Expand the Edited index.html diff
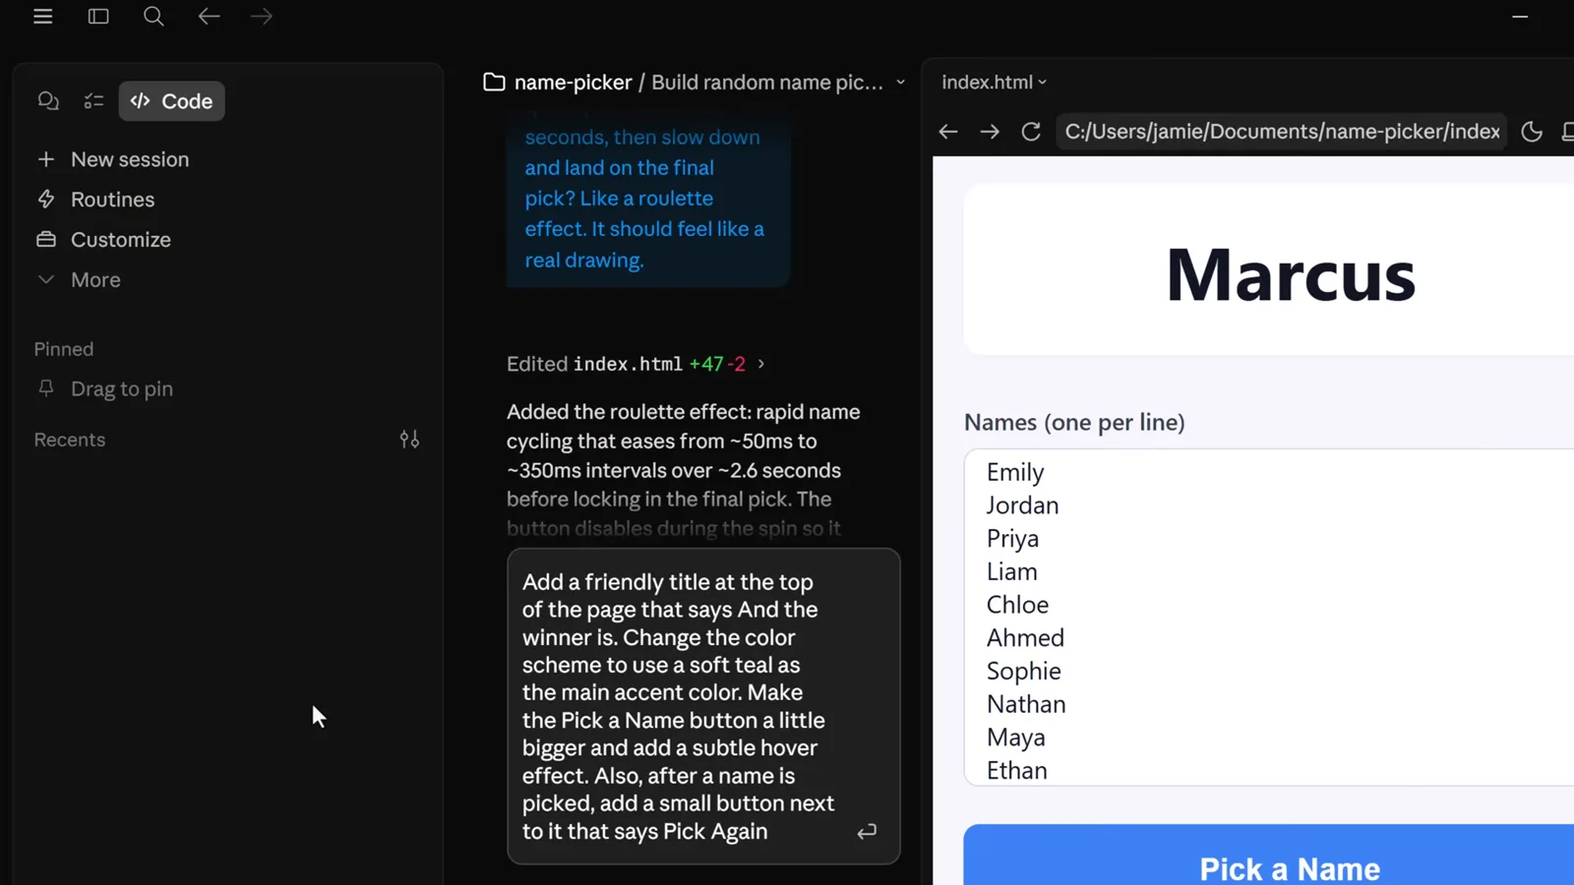Screen dimensions: 1574x885 click(636, 364)
